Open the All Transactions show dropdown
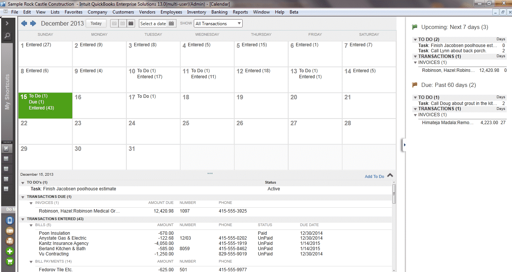The image size is (512, 272). (x=218, y=23)
